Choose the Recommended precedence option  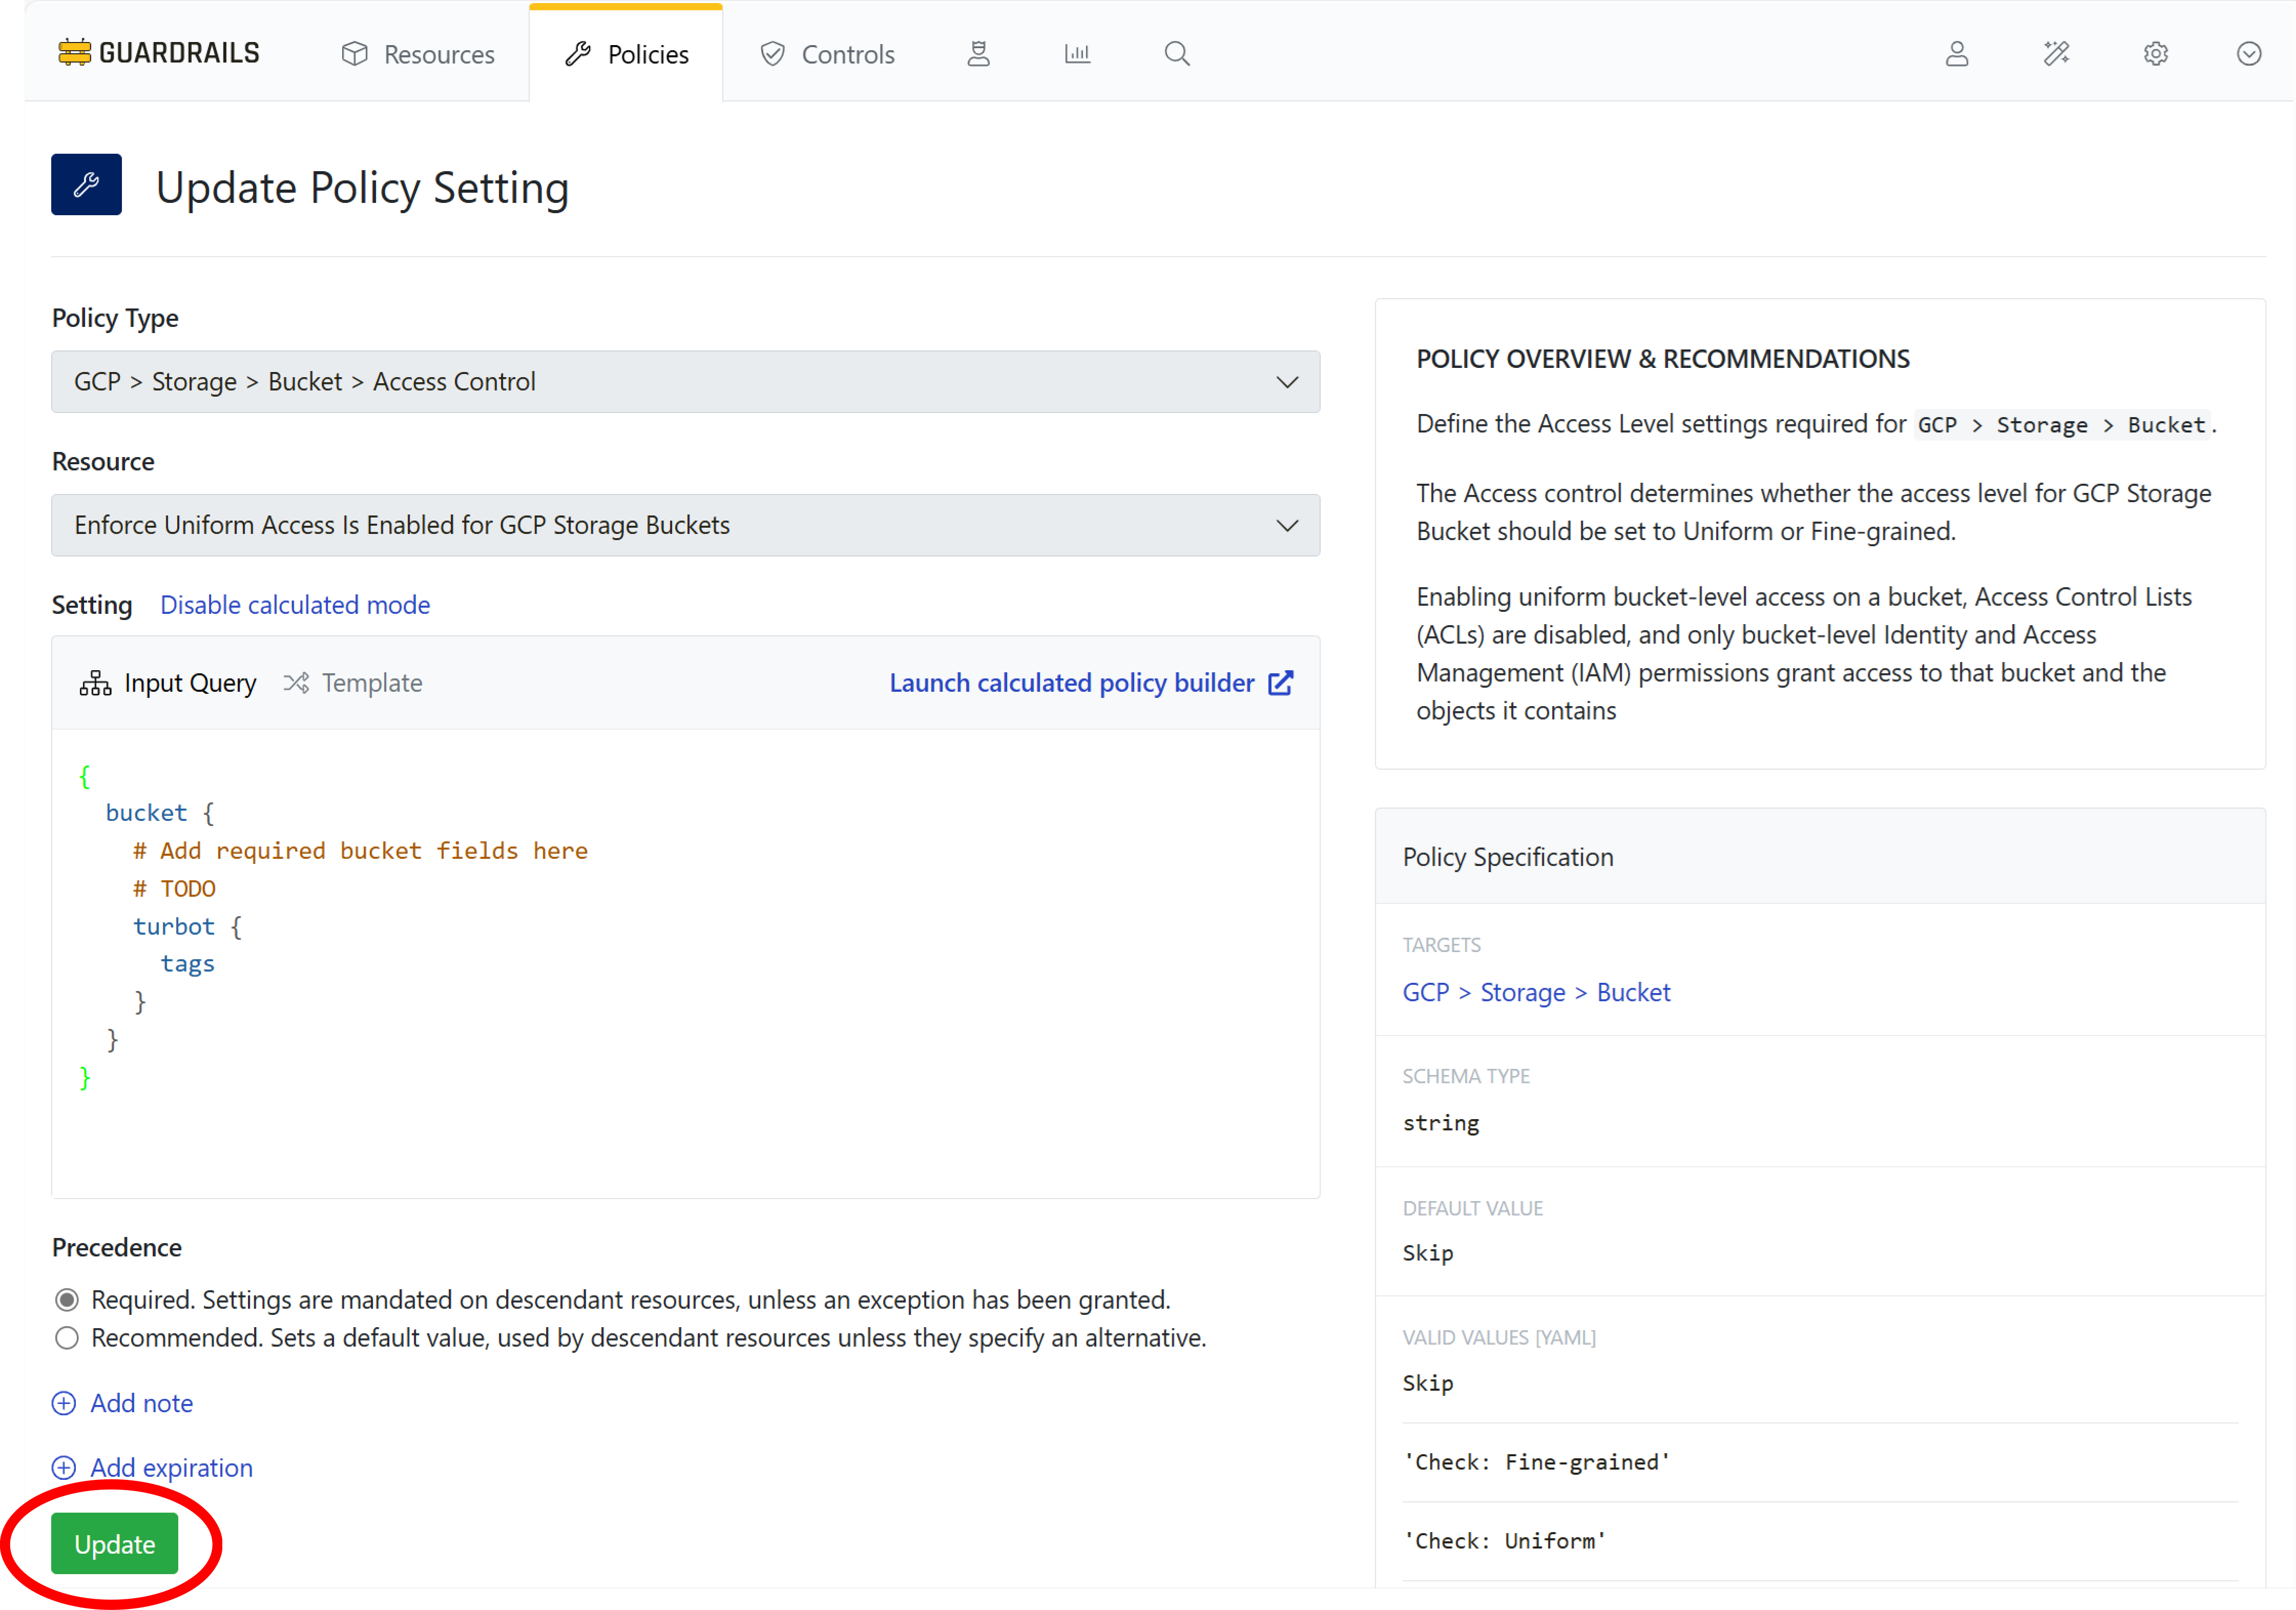tap(66, 1338)
